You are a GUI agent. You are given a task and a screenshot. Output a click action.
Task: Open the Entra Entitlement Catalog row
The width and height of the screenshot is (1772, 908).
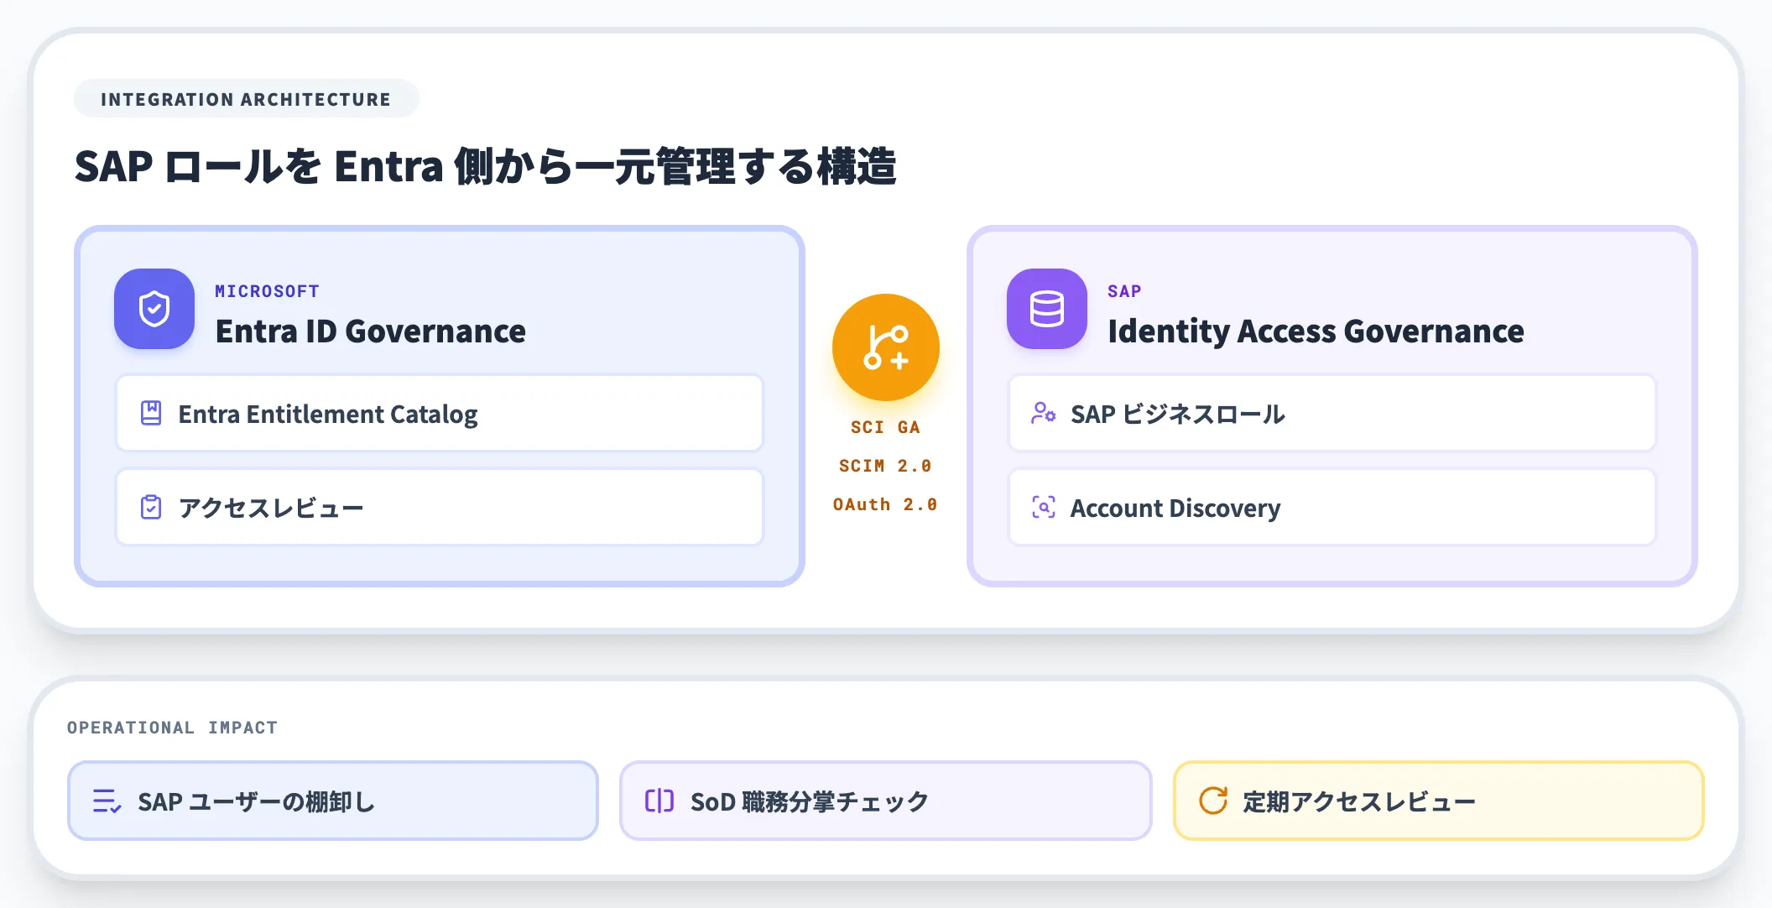point(440,413)
